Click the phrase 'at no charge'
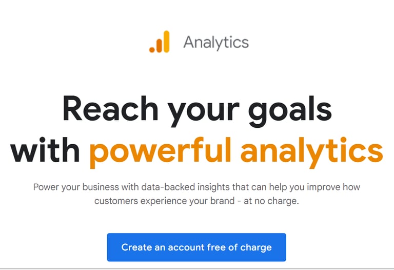The height and width of the screenshot is (270, 394). 271,201
